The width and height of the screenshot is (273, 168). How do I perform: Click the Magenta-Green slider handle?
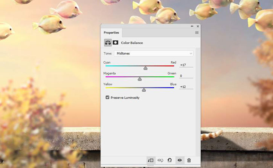click(x=140, y=79)
